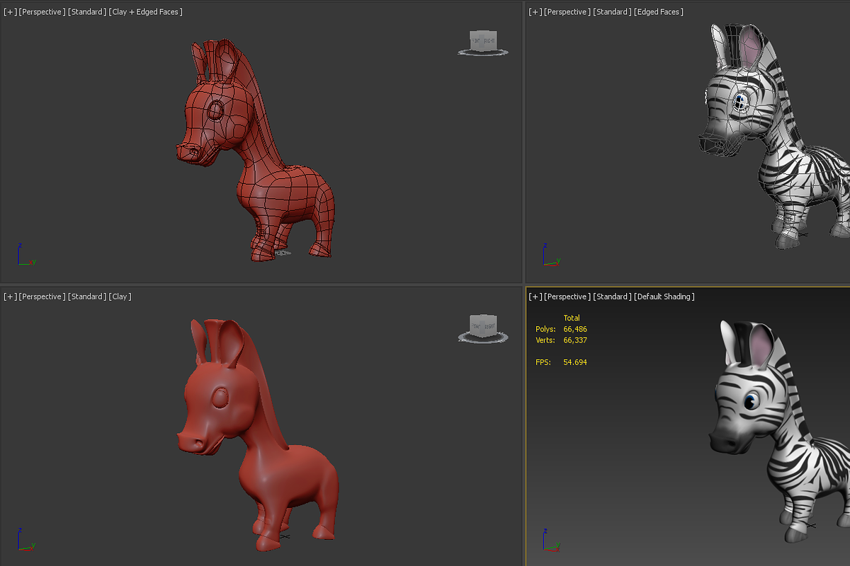Screen dimensions: 850x566
Task: Open the [Clay] shading menu
Action: (x=120, y=296)
